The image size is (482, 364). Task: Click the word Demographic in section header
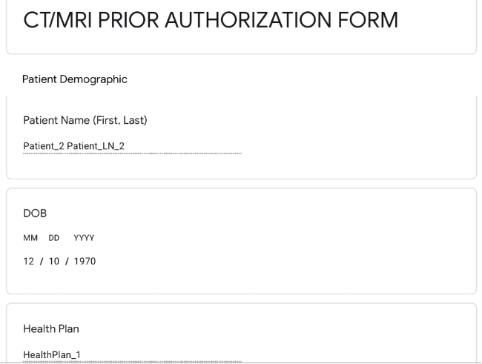point(93,79)
